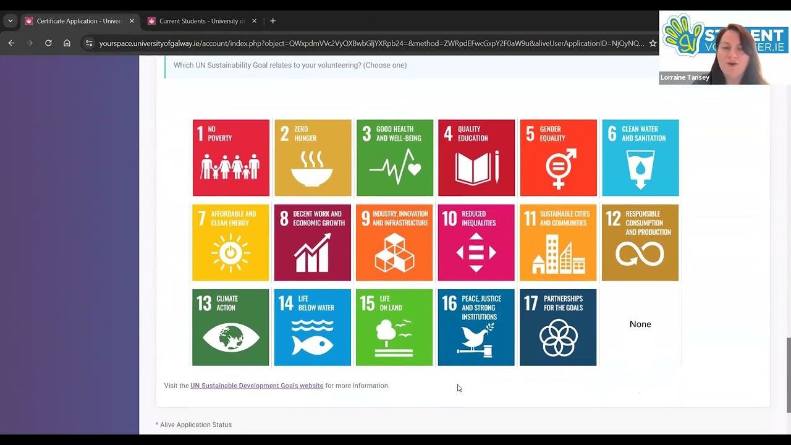This screenshot has height=445, width=791.
Task: Select the None option tile
Action: coord(640,324)
